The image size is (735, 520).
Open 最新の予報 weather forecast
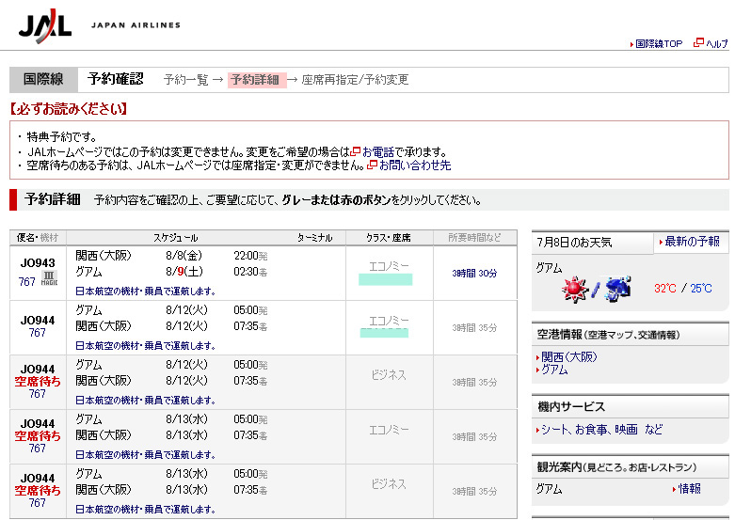(x=692, y=242)
